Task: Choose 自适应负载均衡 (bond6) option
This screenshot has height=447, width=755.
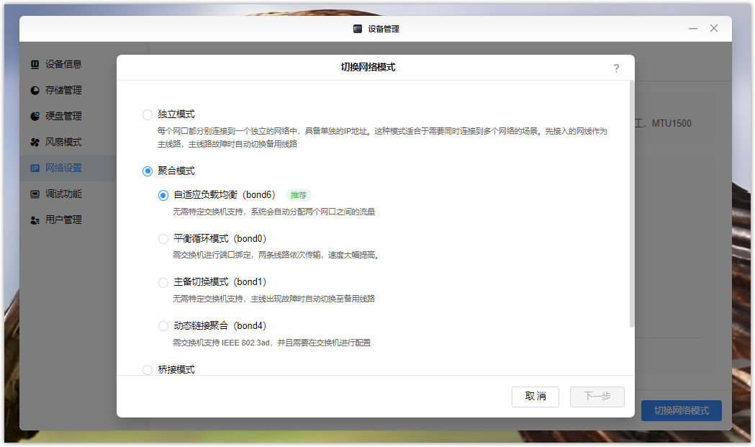Action: (163, 195)
